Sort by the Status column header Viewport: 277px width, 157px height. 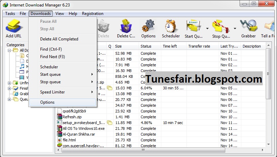(150, 46)
